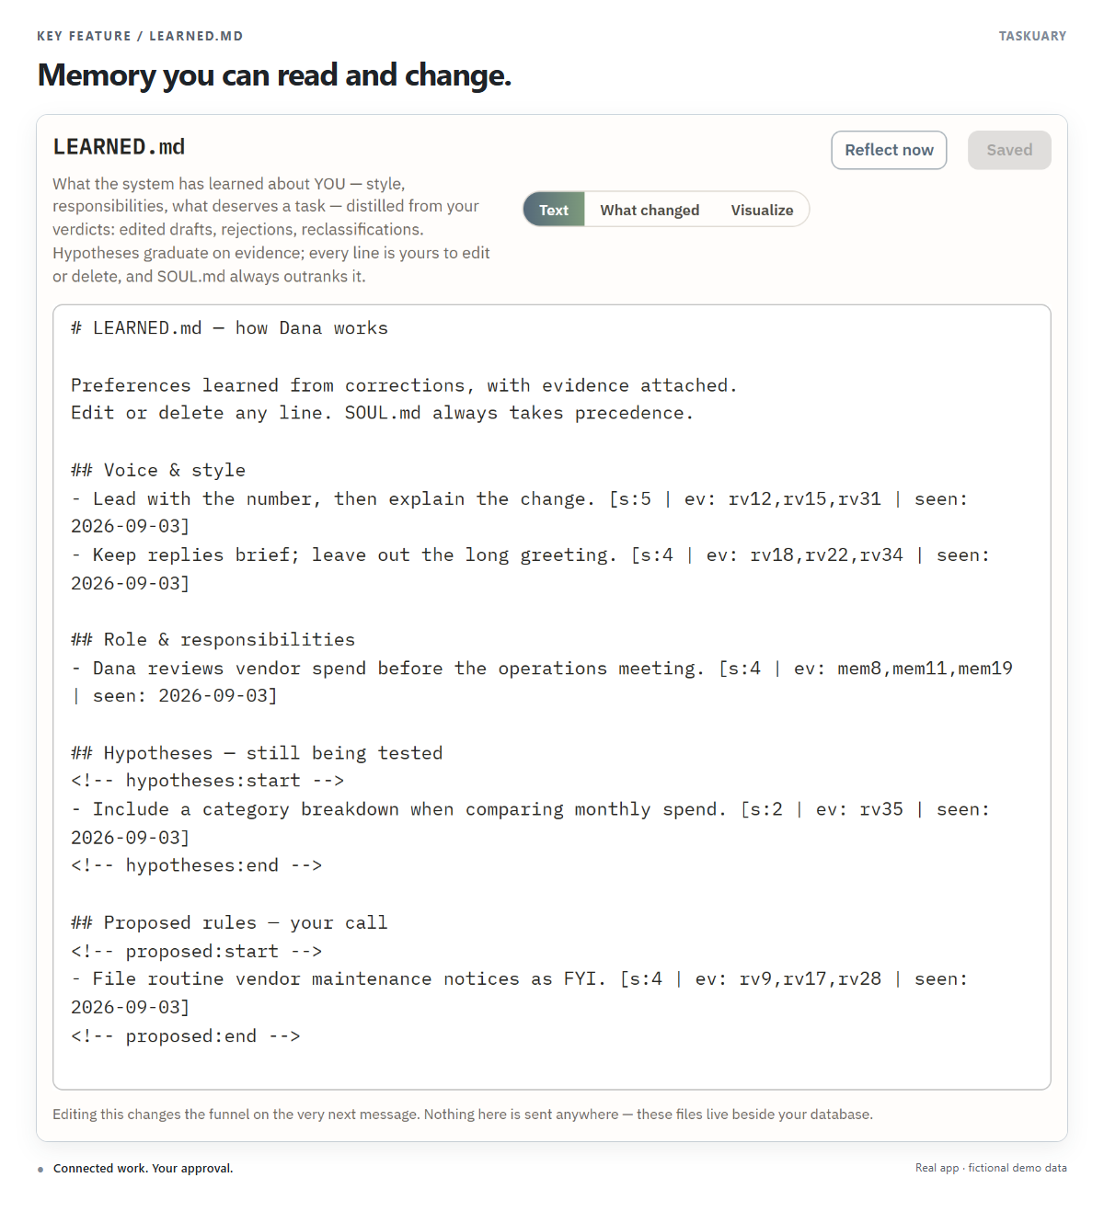The image size is (1104, 1212).
Task: Click the Reflect now button
Action: 889,150
